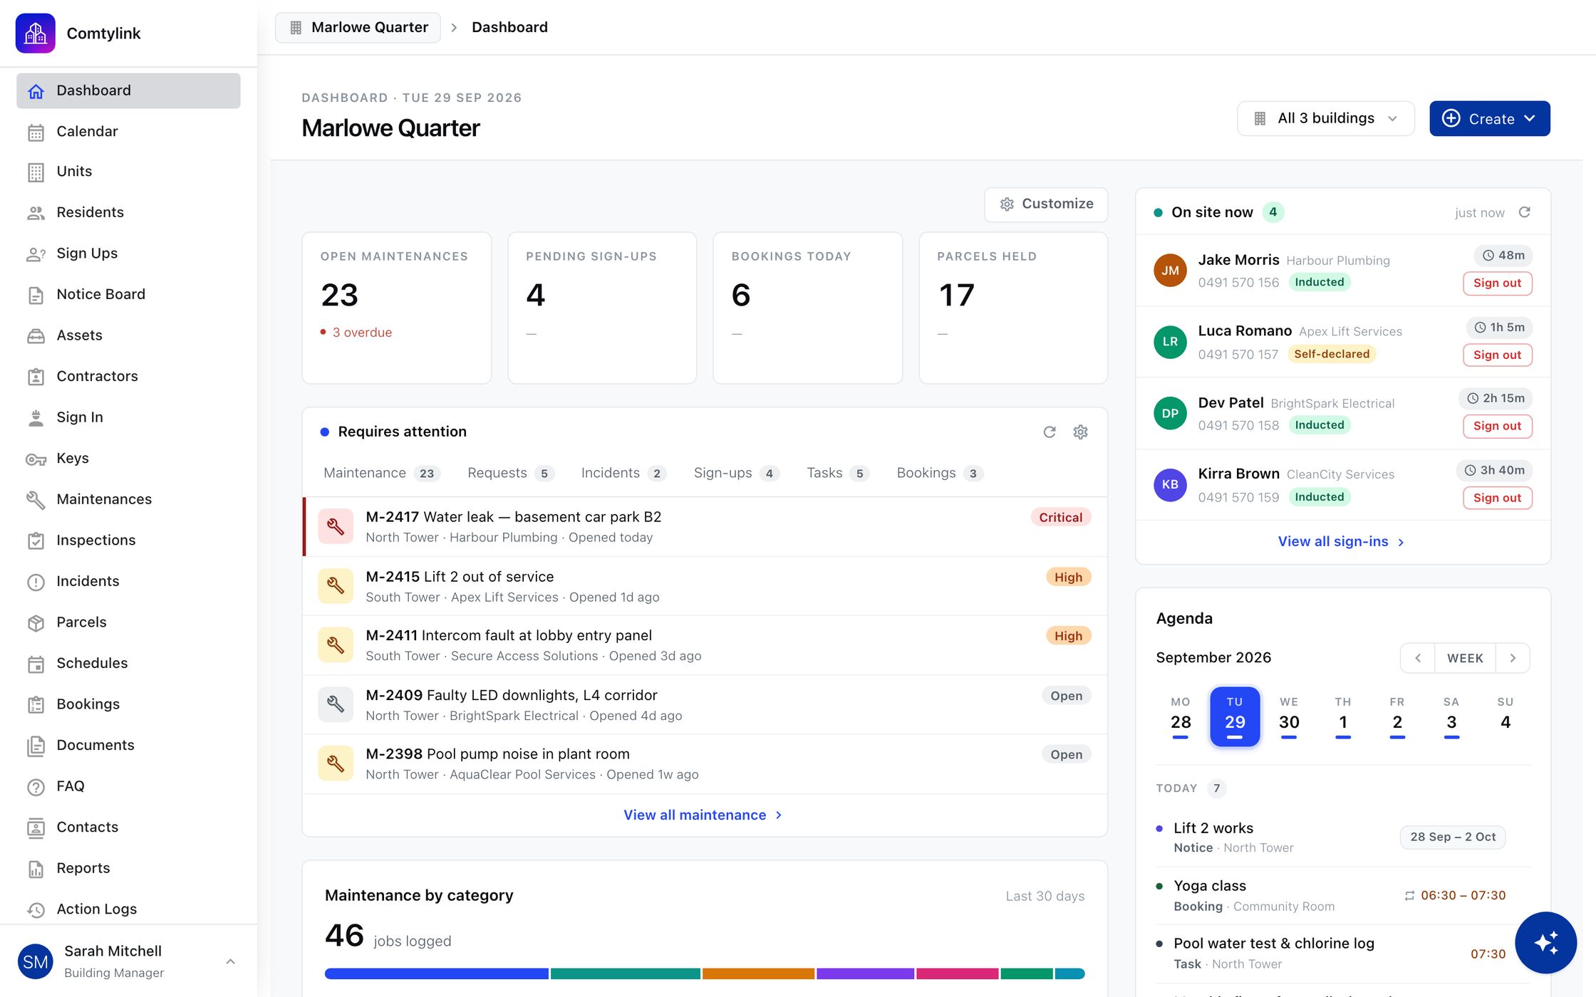Open Assets in the sidebar

click(x=128, y=335)
